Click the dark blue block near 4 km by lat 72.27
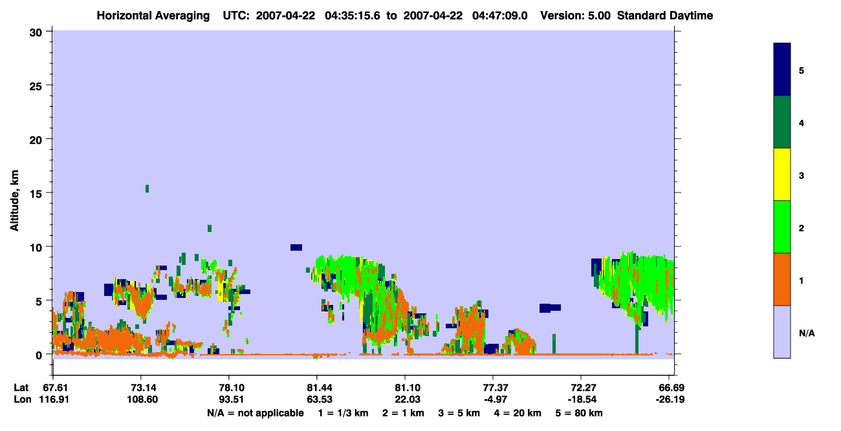 point(549,308)
